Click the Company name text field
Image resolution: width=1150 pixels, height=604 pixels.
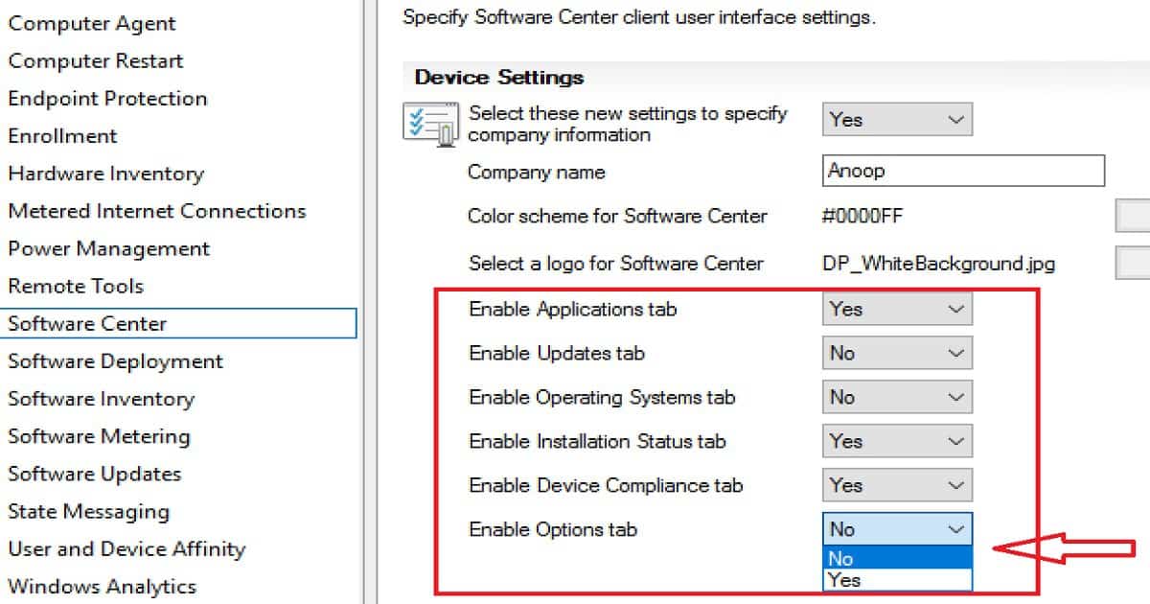pyautogui.click(x=962, y=172)
